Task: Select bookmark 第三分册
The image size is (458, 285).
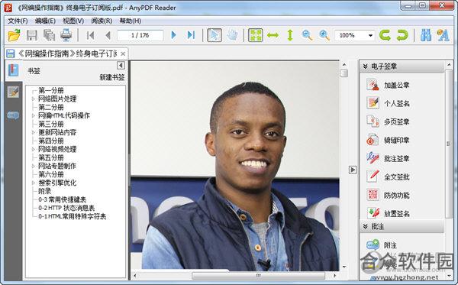Action: point(51,124)
